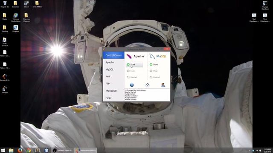This screenshot has height=153, width=273.
Task: Select the Steam shortcut on desktop
Action: tap(26, 4)
